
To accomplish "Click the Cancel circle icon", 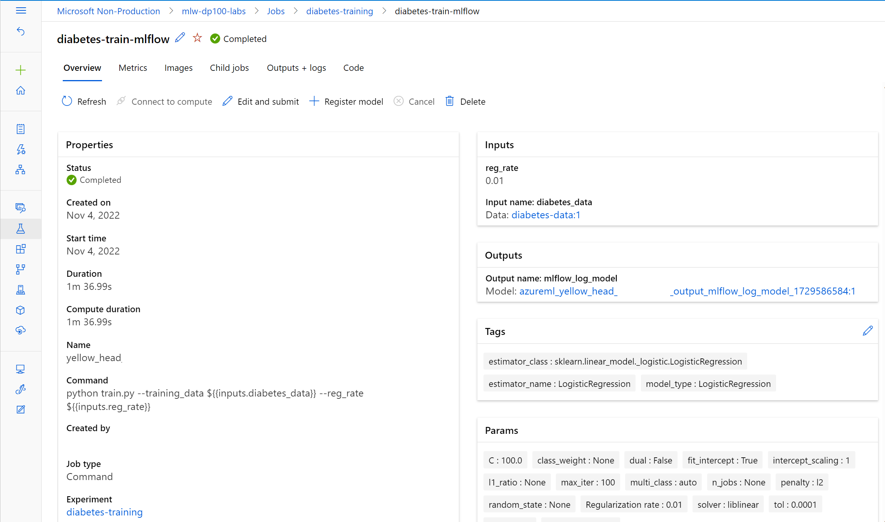I will tap(398, 101).
